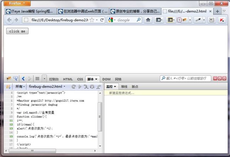The height and width of the screenshot is (157, 230).
Task: Click the debugger step into icon
Action: (x=86, y=87)
